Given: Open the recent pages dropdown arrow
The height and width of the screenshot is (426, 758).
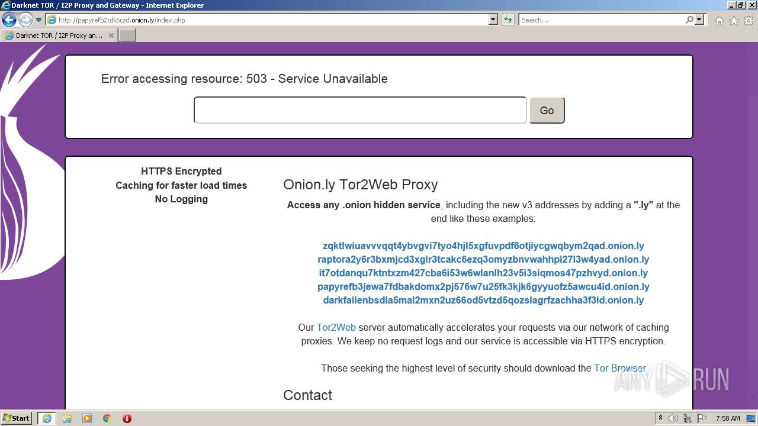Looking at the screenshot, I should (38, 20).
